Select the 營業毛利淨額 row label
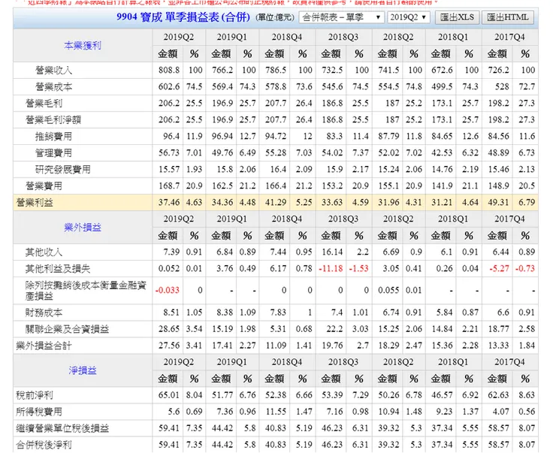 click(x=53, y=119)
